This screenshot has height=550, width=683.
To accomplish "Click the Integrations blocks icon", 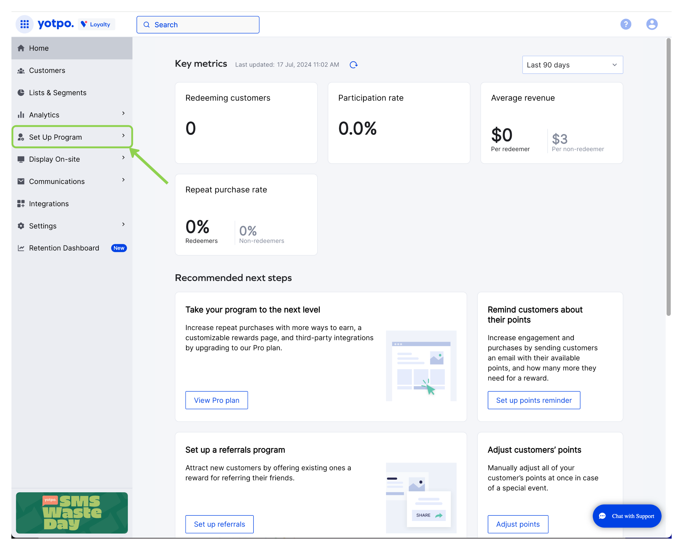I will coord(21,203).
